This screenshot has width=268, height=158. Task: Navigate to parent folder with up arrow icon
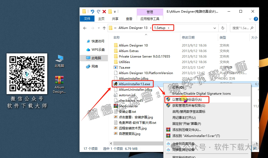[104, 28]
